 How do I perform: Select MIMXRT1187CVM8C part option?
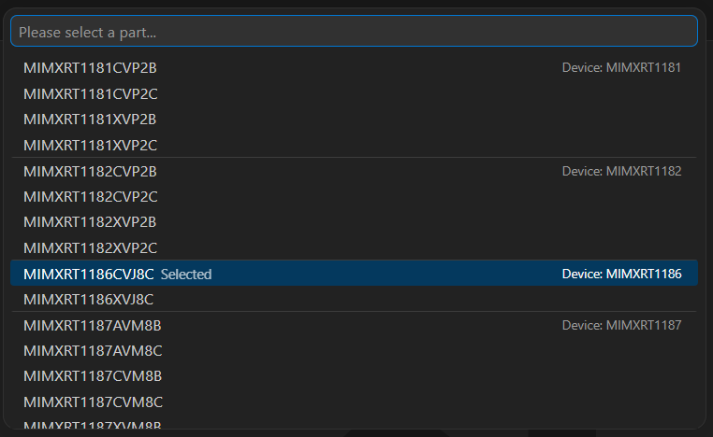coord(93,402)
